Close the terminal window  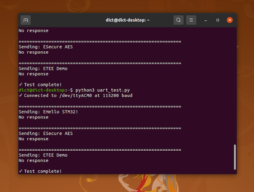pyautogui.click(x=230, y=20)
